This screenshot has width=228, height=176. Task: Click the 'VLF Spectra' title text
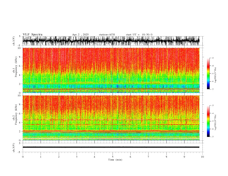point(33,35)
